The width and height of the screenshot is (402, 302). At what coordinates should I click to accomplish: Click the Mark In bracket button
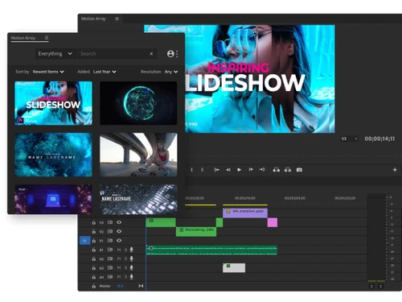coord(191,170)
